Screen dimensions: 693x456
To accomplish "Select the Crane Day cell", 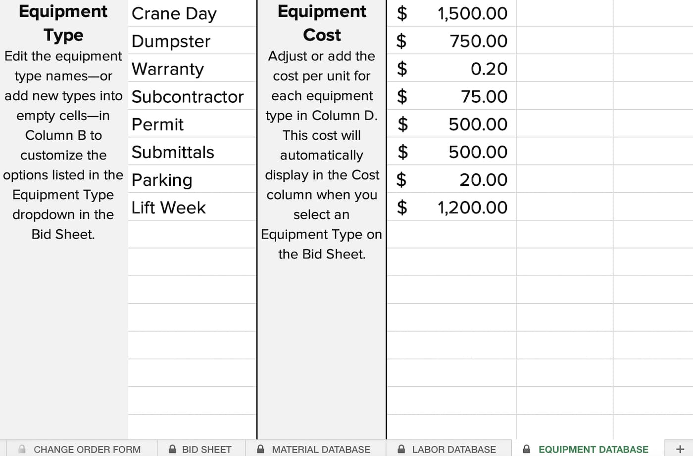I will (x=192, y=13).
